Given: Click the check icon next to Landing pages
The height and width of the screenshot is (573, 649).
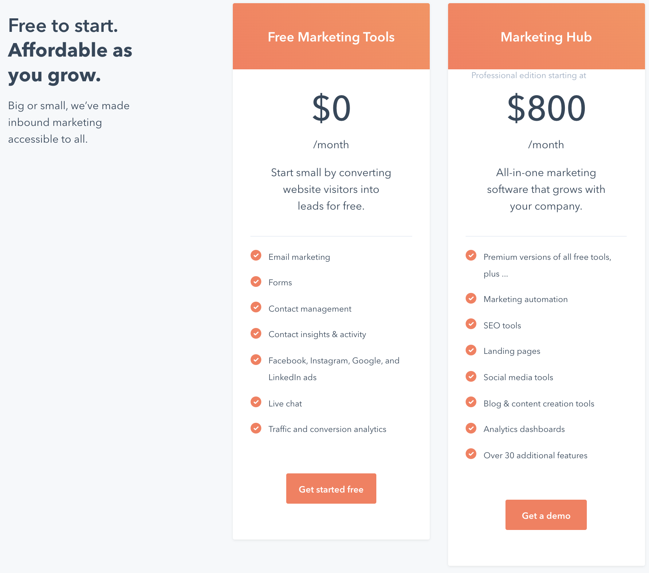Looking at the screenshot, I should point(471,350).
